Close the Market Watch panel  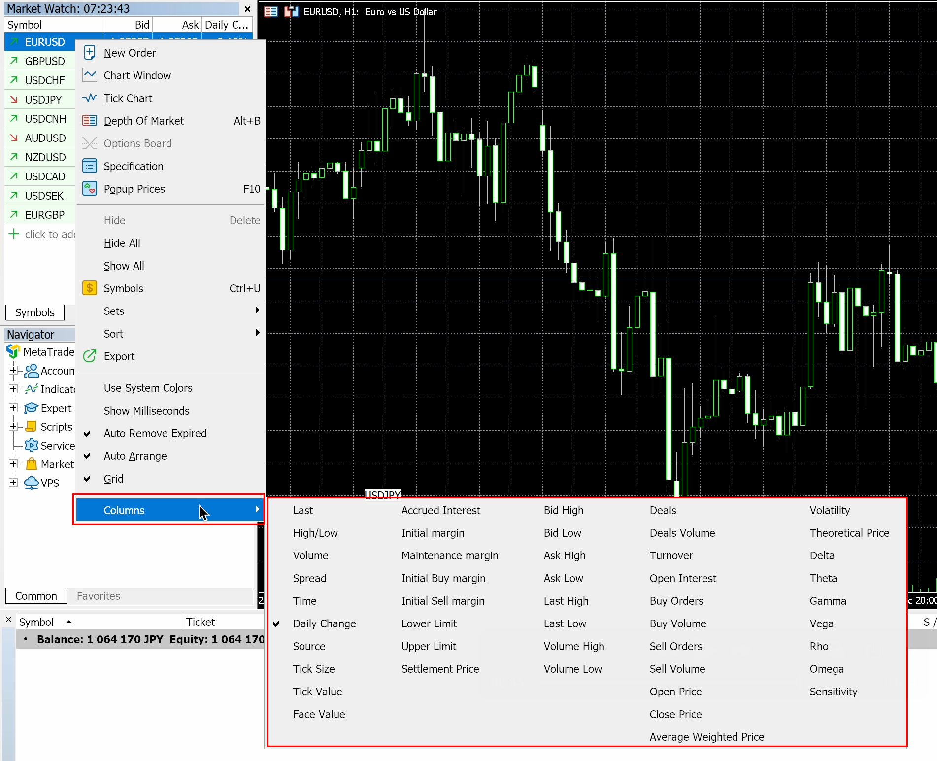pos(247,9)
